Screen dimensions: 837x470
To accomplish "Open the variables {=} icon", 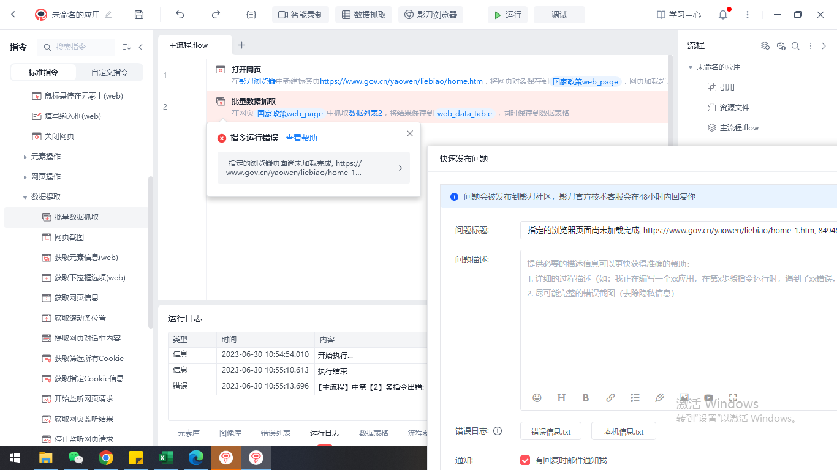I will (x=251, y=15).
